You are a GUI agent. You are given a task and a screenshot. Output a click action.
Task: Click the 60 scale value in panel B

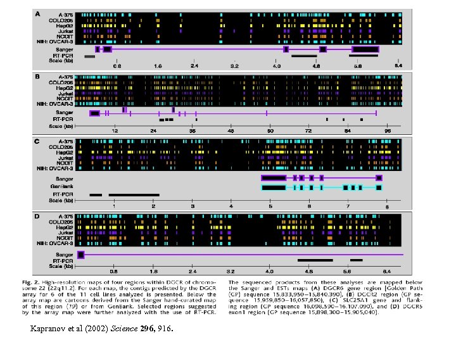coord(270,131)
